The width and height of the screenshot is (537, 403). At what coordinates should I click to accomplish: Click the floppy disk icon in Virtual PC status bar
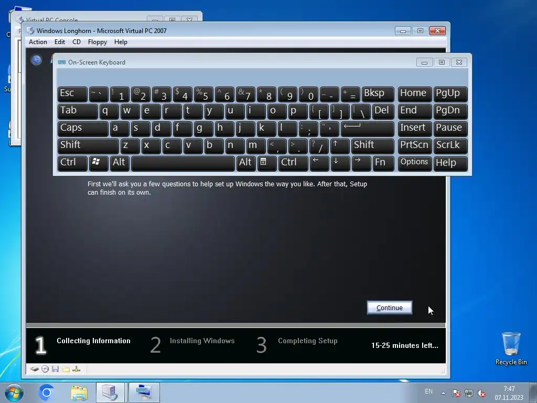(x=56, y=369)
